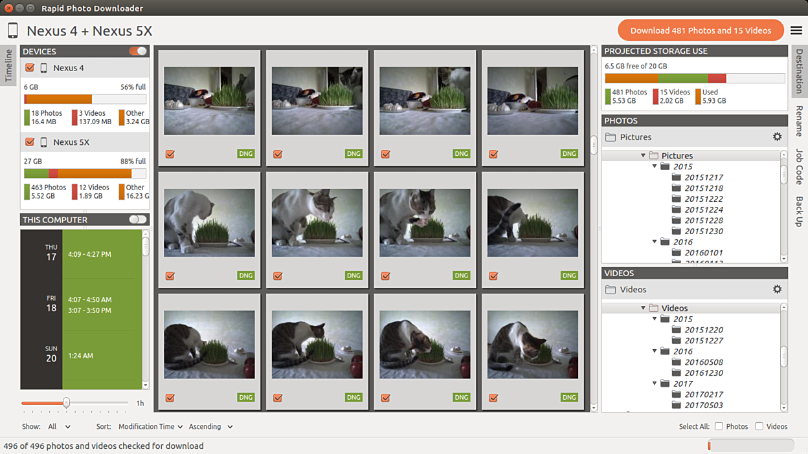Viewport: 808px width, 454px height.
Task: Open the Timeline side tab
Action: (8, 65)
